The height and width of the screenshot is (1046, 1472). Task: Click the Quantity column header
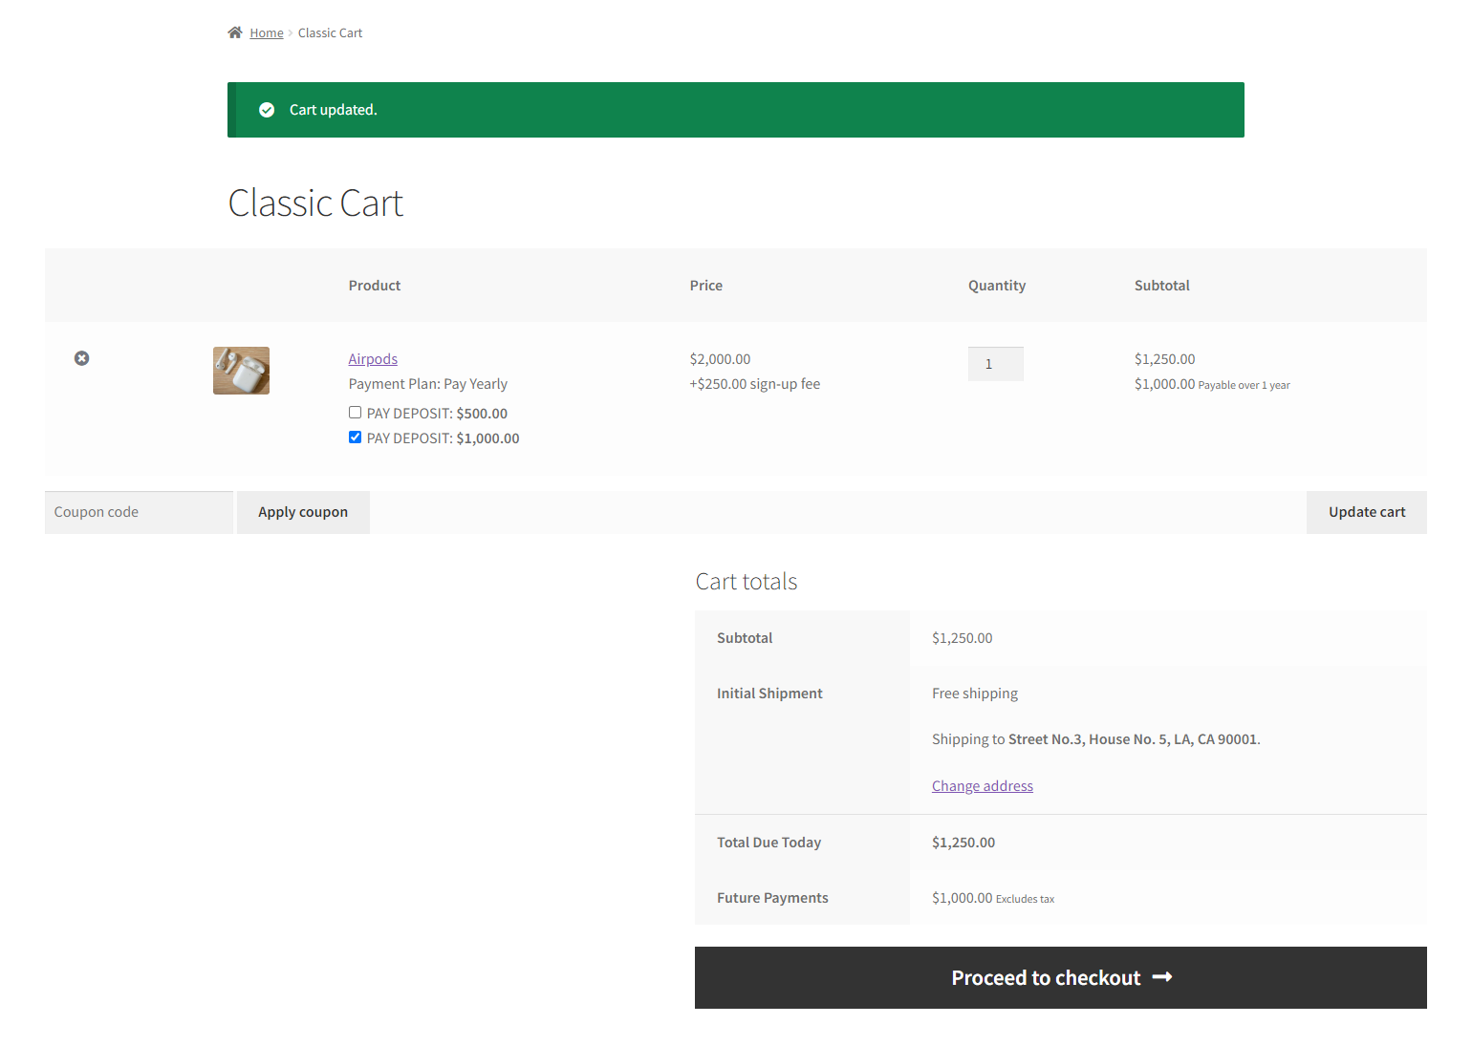point(997,286)
